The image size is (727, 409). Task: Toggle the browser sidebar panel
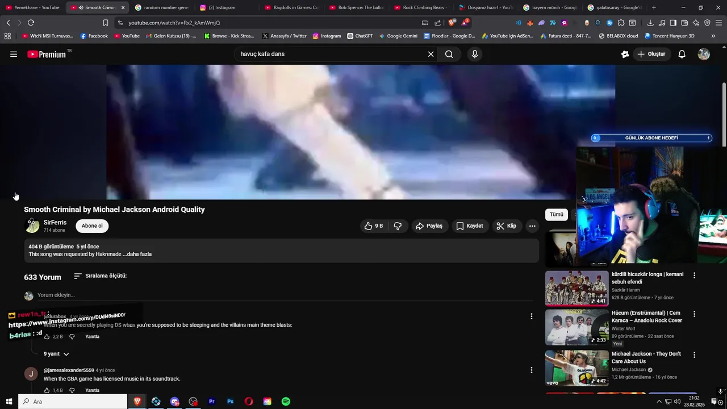[673, 23]
